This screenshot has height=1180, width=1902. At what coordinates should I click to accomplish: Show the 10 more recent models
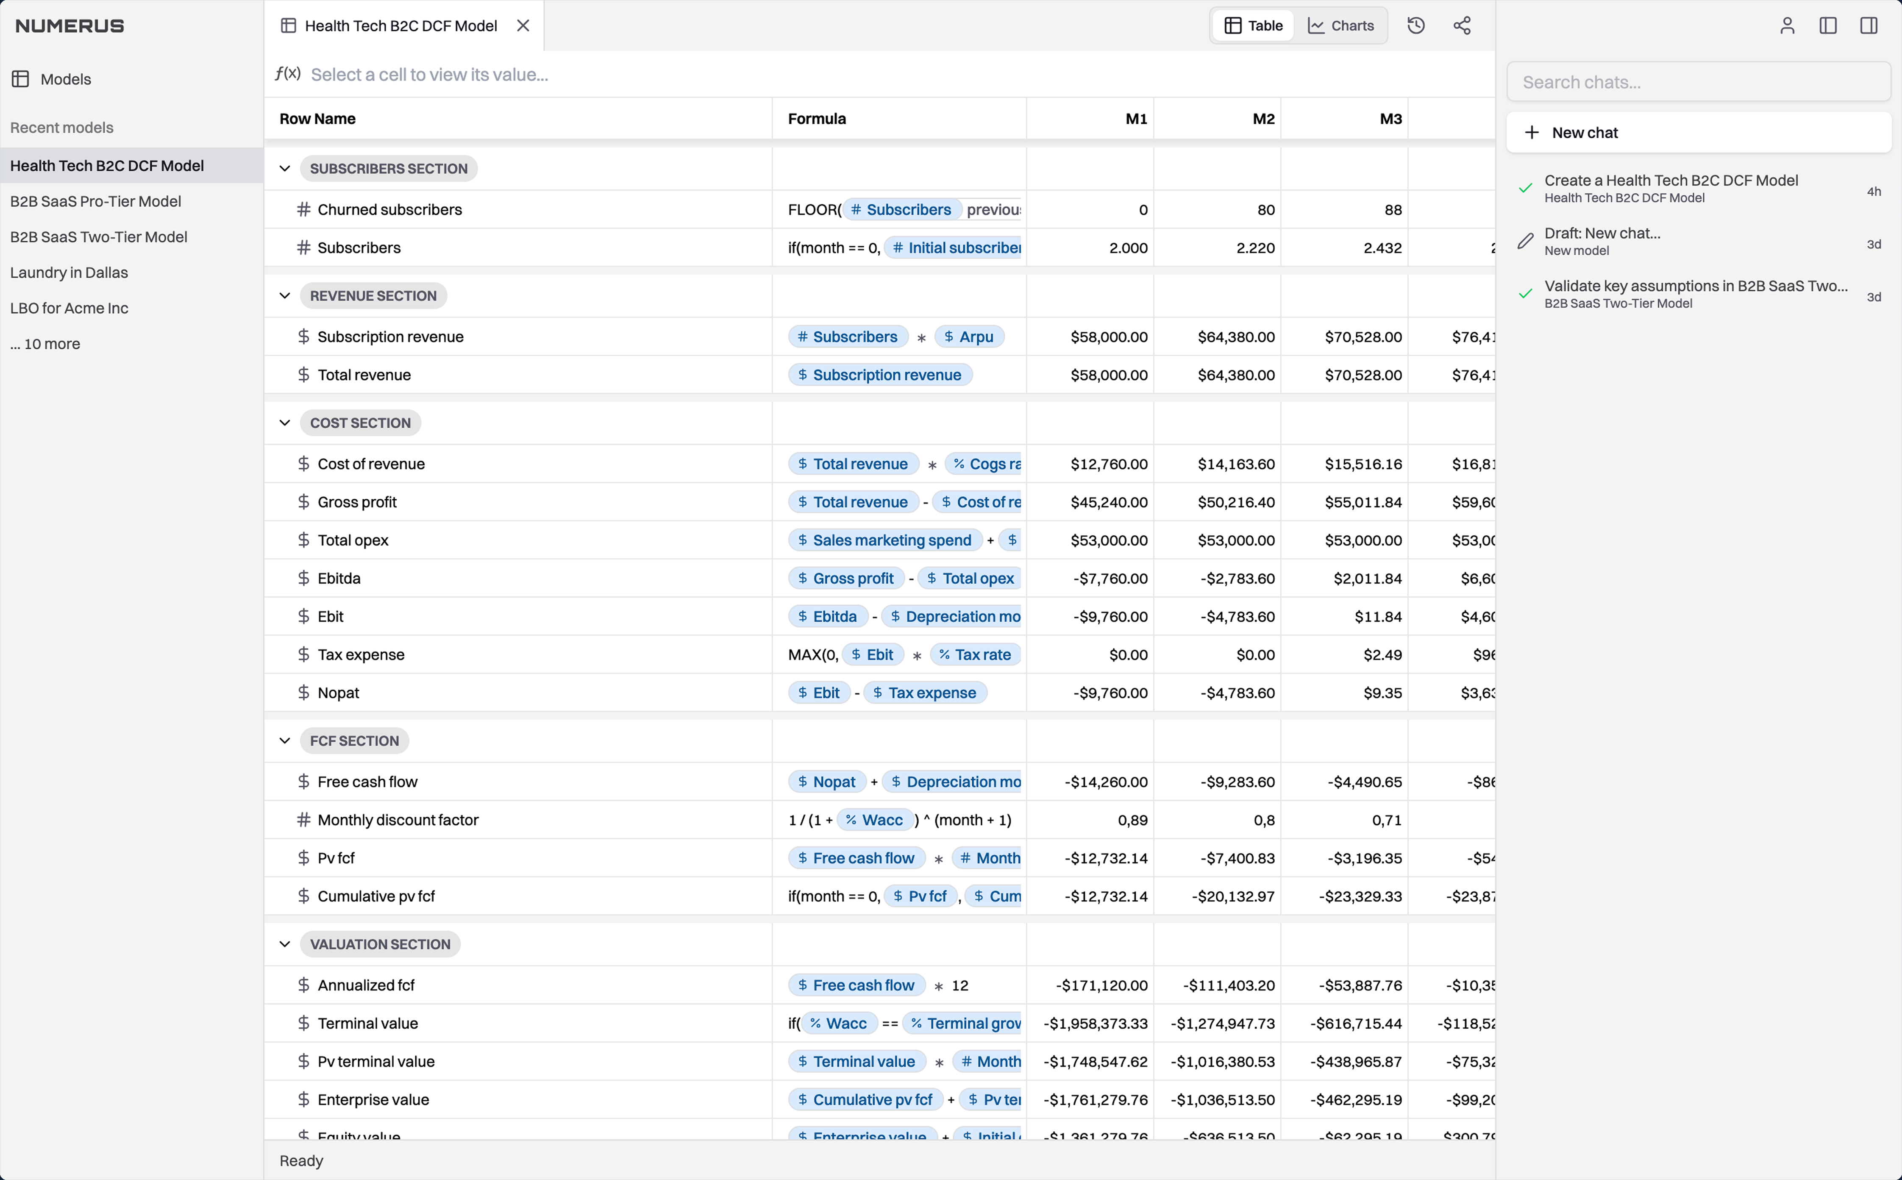point(44,343)
